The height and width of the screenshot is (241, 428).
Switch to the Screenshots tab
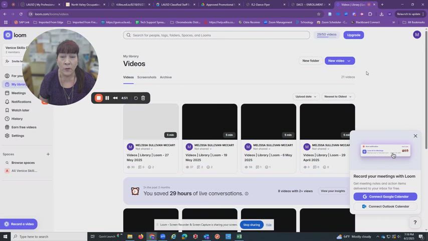point(147,77)
